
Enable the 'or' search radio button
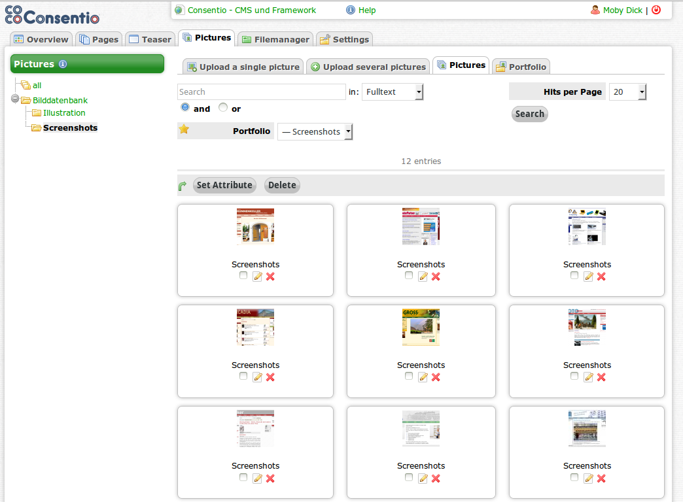(x=222, y=109)
